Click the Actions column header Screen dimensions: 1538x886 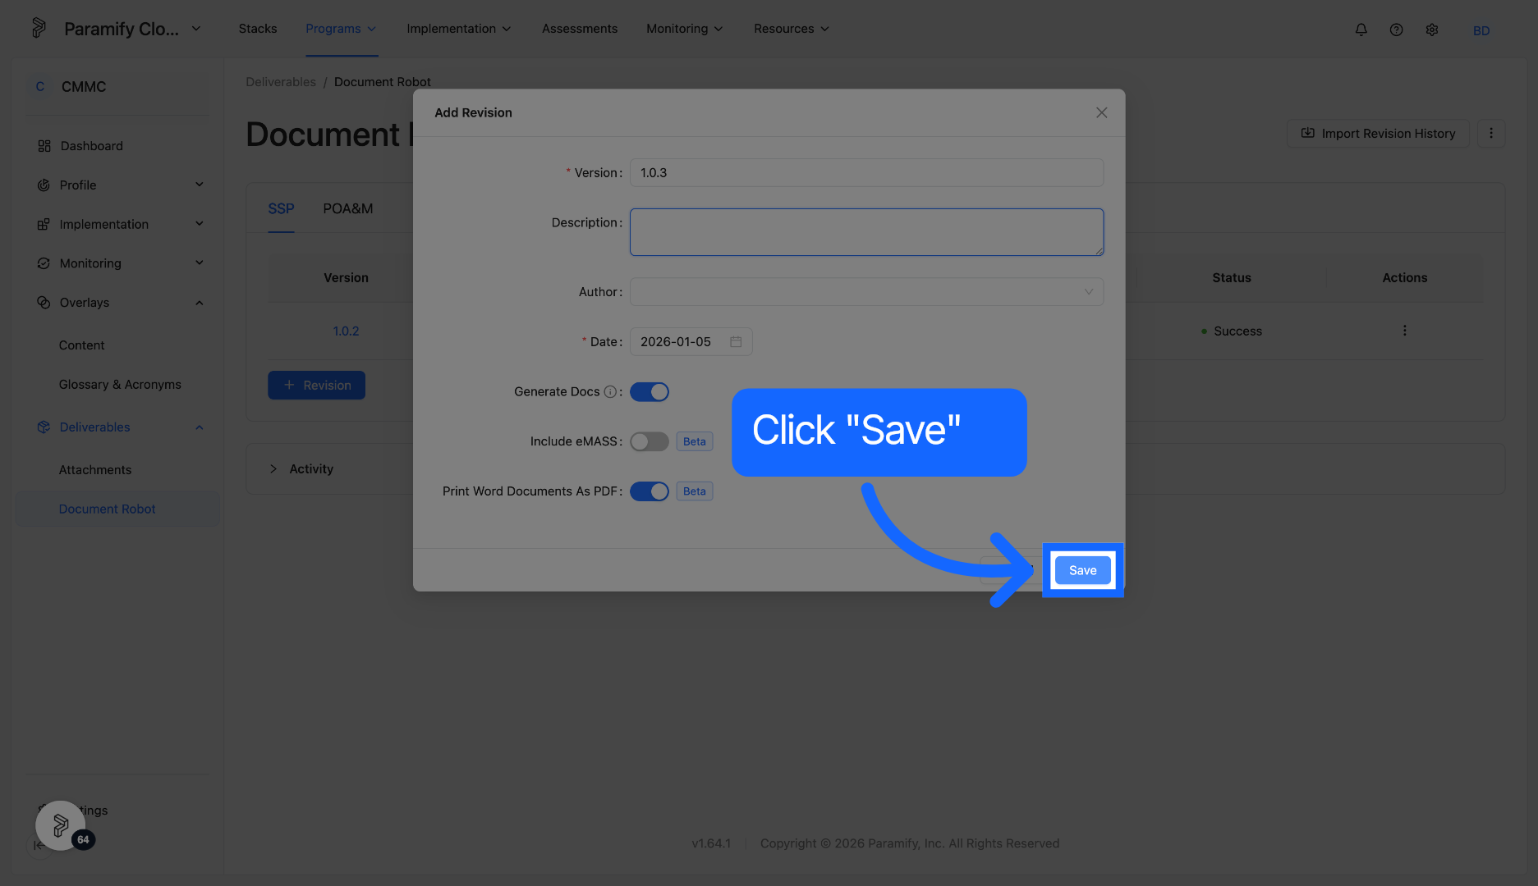pos(1404,278)
